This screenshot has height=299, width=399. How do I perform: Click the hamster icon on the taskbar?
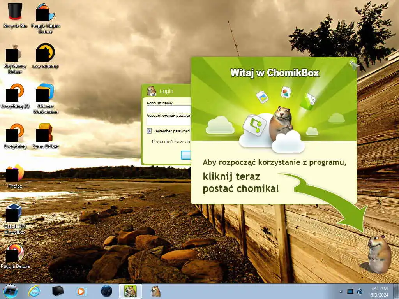[x=155, y=291]
